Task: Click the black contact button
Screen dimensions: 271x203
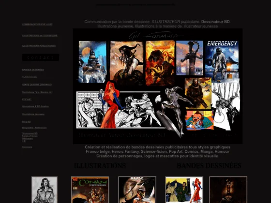Action: click(41, 58)
